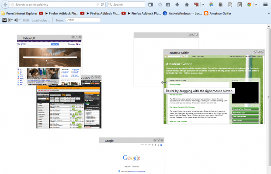Open the From Internet Explorer bookmarks folder

coord(19,13)
